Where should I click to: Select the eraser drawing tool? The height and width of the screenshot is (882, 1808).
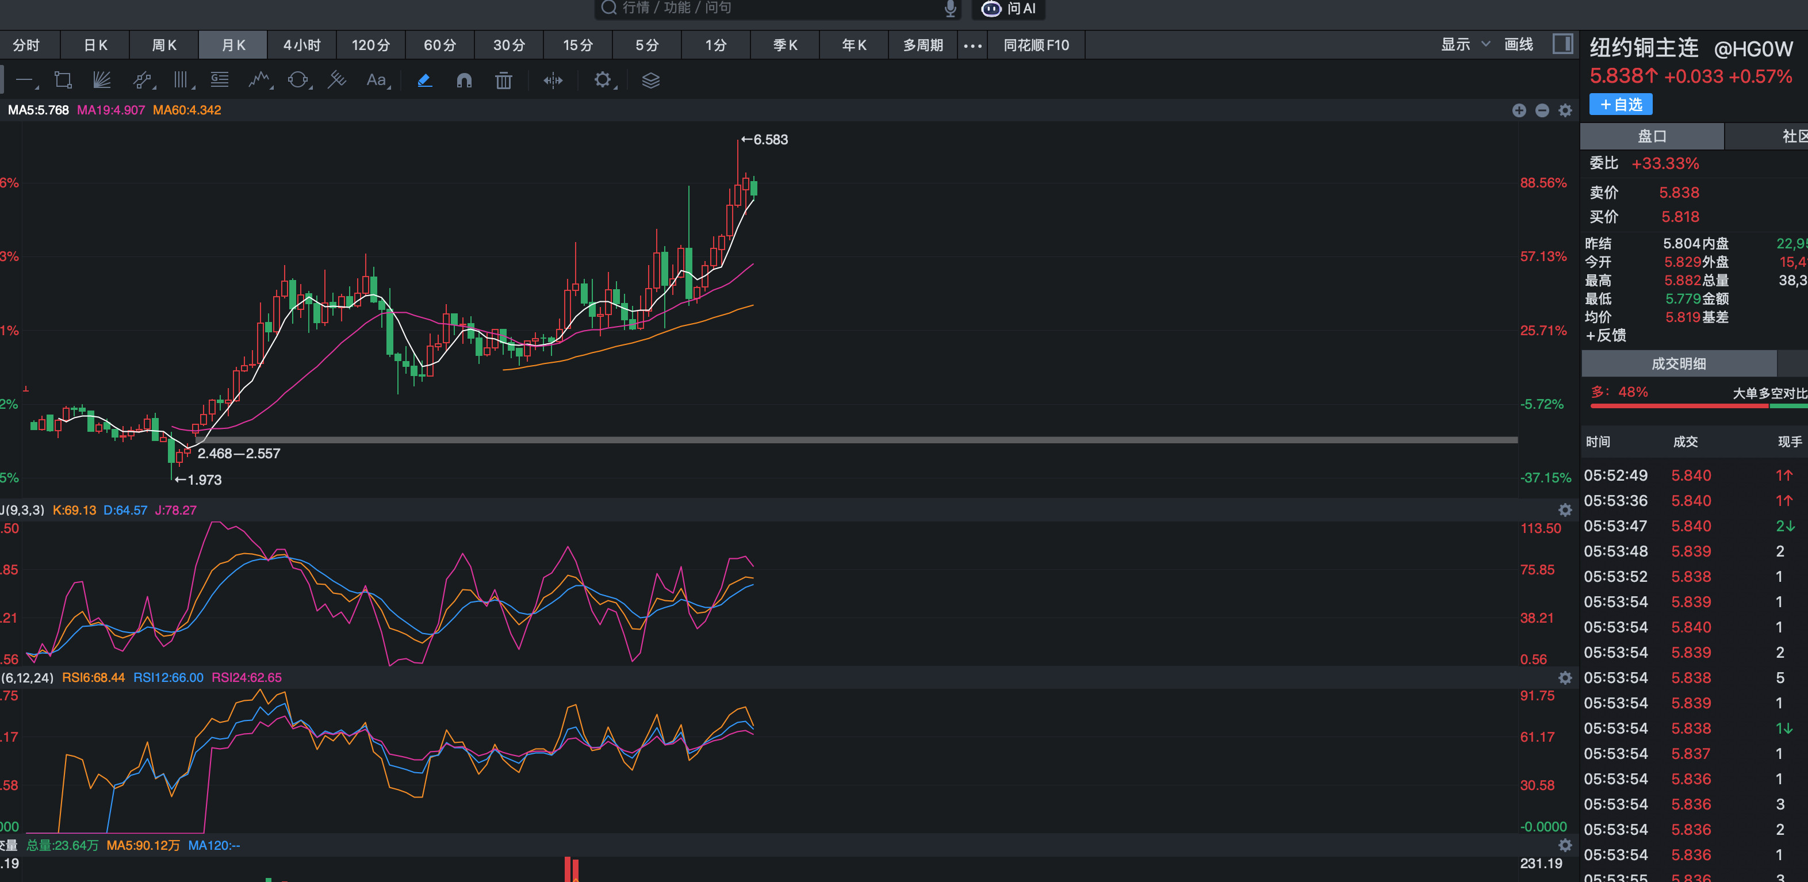pyautogui.click(x=424, y=80)
